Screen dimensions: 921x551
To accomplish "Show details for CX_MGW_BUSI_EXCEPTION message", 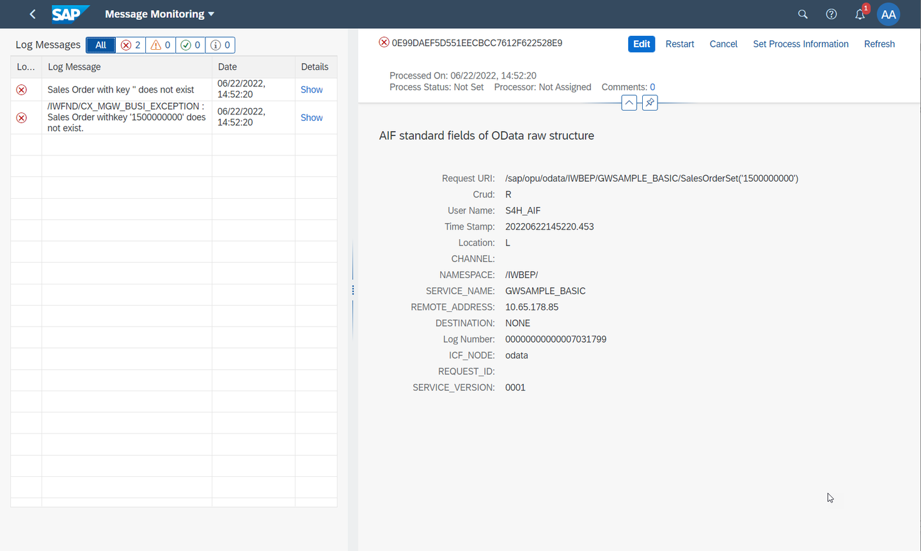I will [311, 118].
